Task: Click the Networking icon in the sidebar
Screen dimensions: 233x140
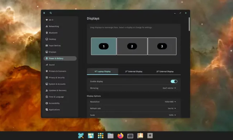Action: (x=47, y=26)
